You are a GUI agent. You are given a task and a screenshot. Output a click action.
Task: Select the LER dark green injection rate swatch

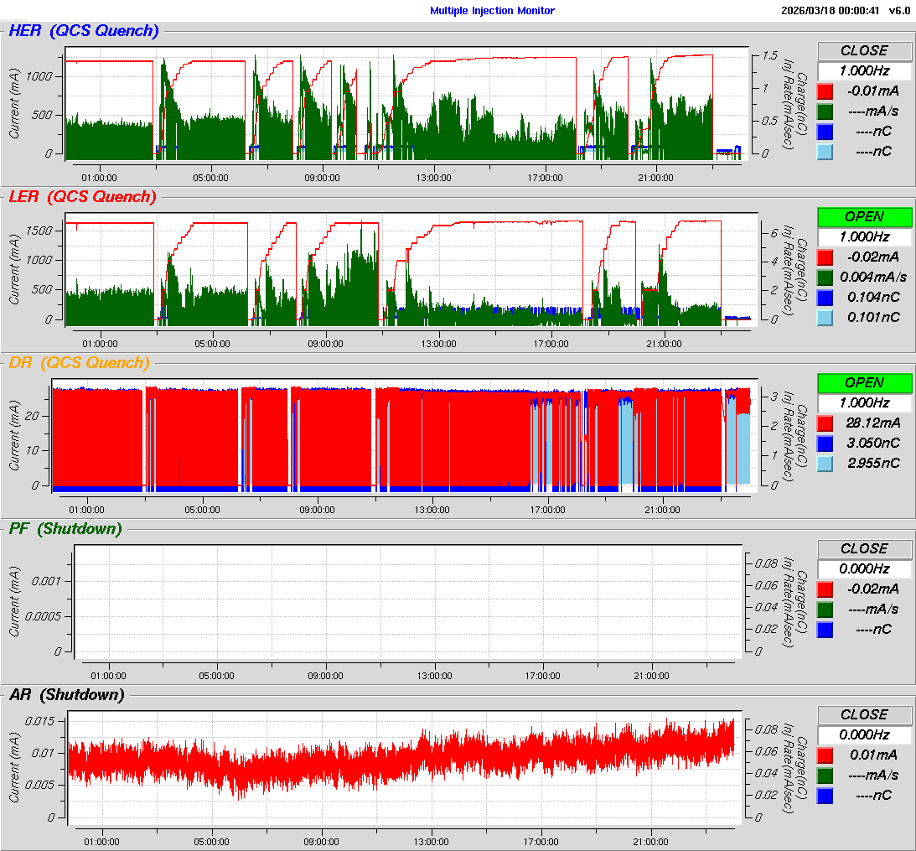coord(825,277)
